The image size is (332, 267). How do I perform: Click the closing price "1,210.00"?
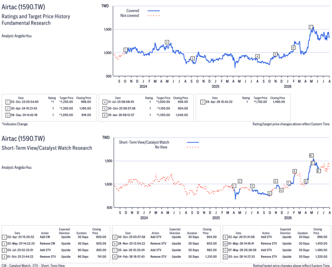211,257
